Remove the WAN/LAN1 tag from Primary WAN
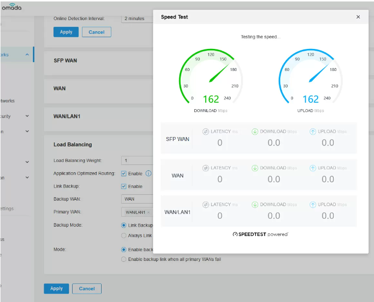 pyautogui.click(x=148, y=212)
